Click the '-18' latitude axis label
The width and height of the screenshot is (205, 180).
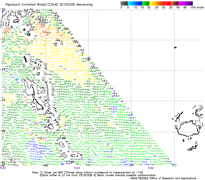coord(2,131)
